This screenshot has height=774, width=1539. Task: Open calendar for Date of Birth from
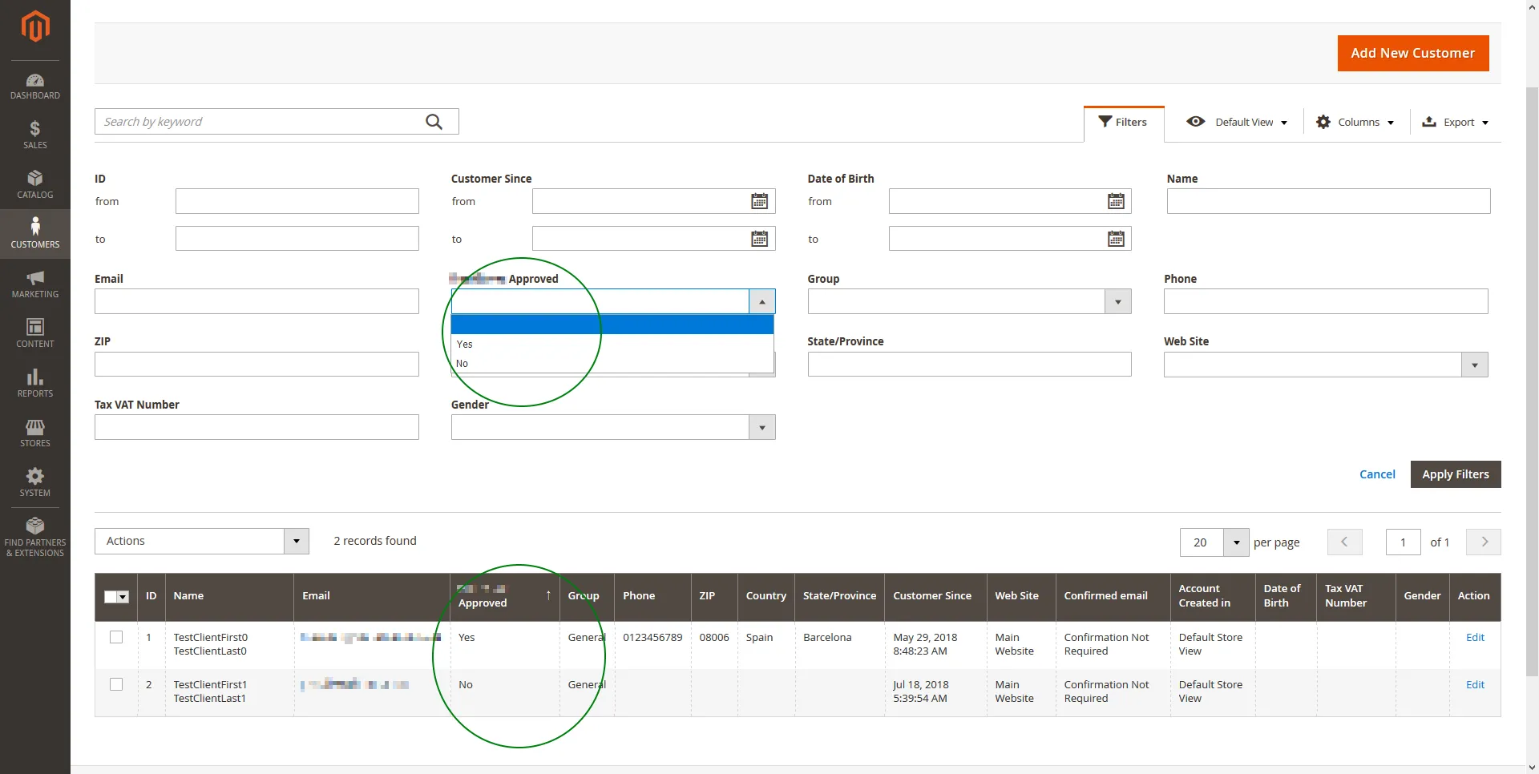click(x=1116, y=201)
